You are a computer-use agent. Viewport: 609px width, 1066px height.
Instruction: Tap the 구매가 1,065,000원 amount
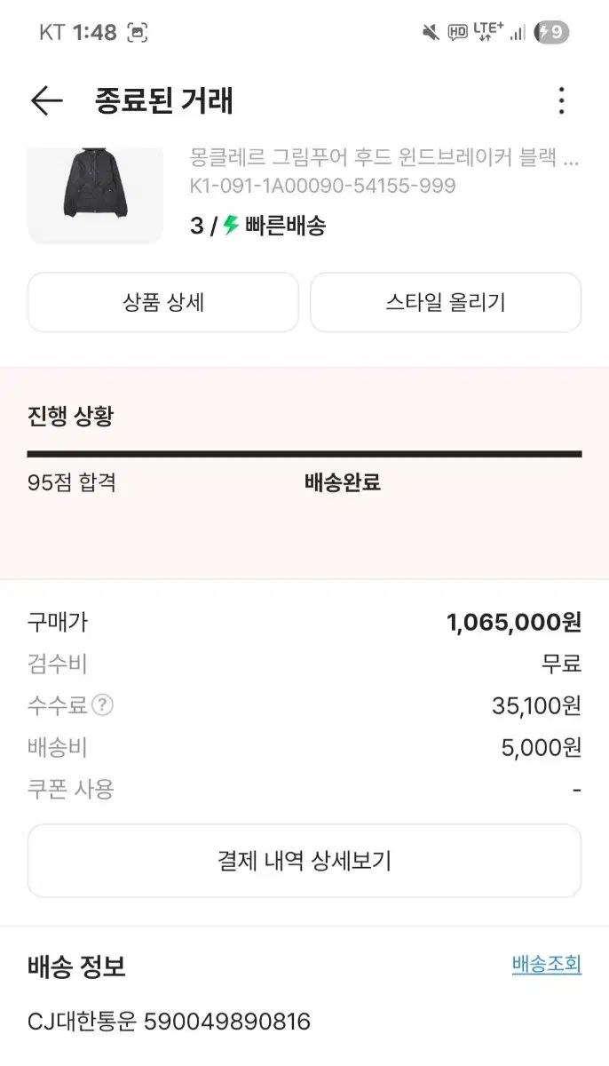point(514,623)
